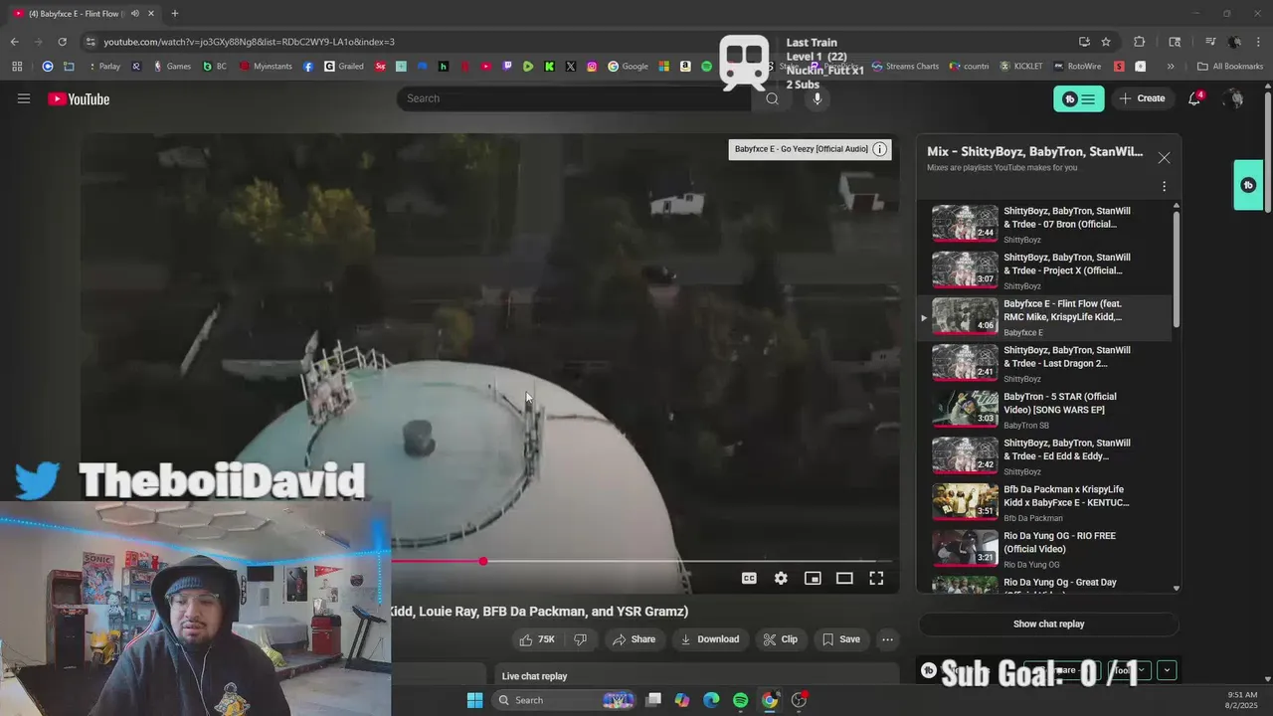The image size is (1273, 716).
Task: Open the YouTube notifications bell
Action: coord(1195,98)
